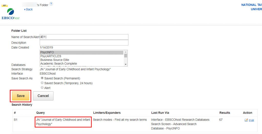The width and height of the screenshot is (262, 134).
Task: Click the Search History heading
Action: (x=22, y=105)
